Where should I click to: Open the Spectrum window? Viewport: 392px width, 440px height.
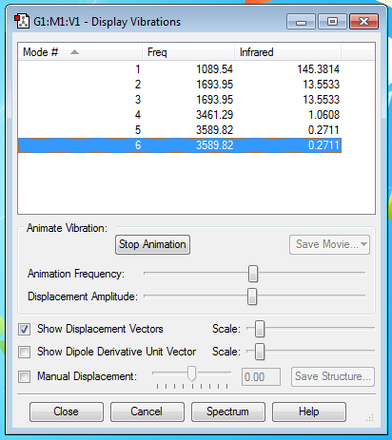228,411
